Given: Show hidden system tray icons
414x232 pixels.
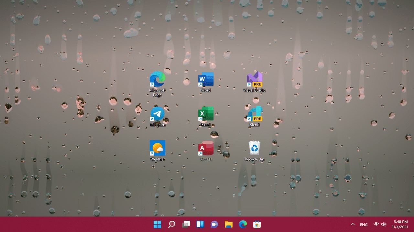Looking at the screenshot, I should 353,224.
